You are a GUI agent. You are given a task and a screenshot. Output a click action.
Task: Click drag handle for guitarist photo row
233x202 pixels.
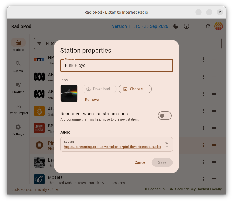[x=214, y=162]
